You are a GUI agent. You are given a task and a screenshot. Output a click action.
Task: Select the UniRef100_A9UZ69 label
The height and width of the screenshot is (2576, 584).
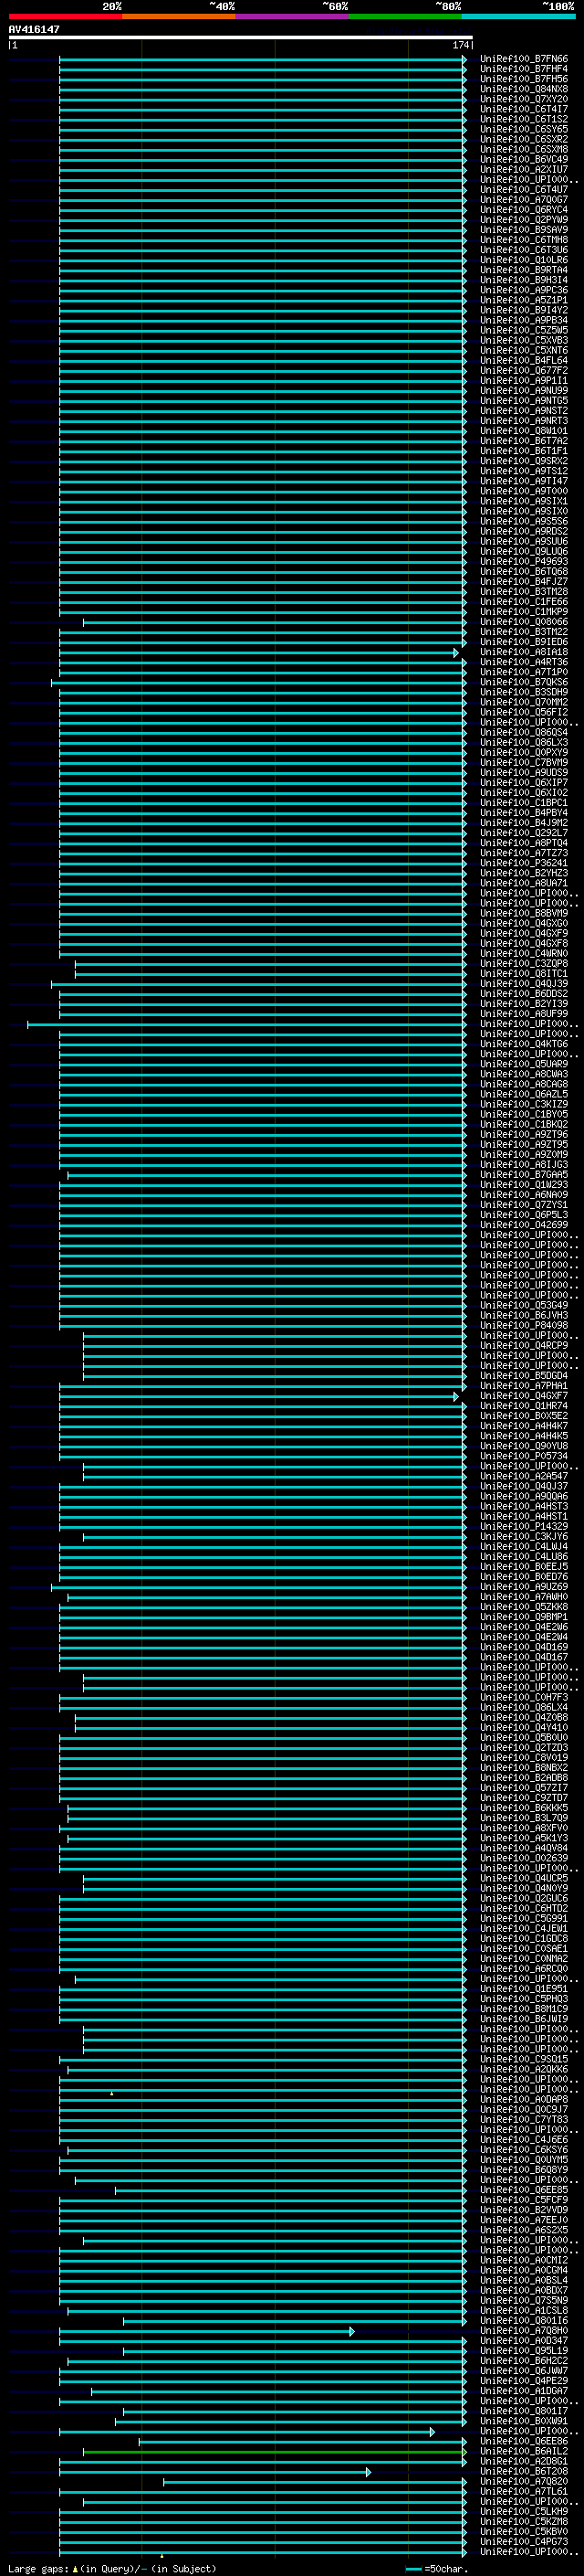(523, 1587)
